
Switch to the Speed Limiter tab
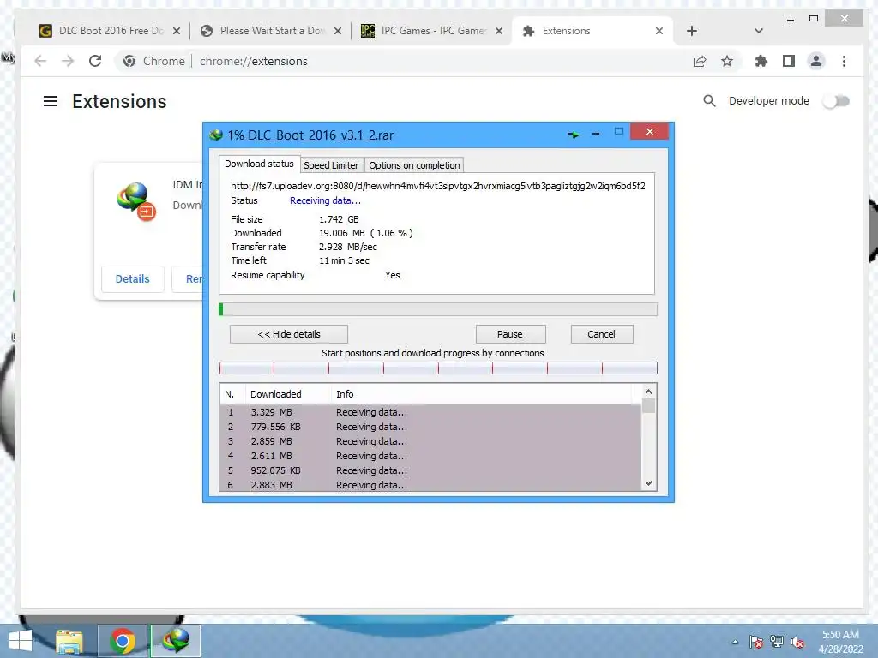click(331, 165)
